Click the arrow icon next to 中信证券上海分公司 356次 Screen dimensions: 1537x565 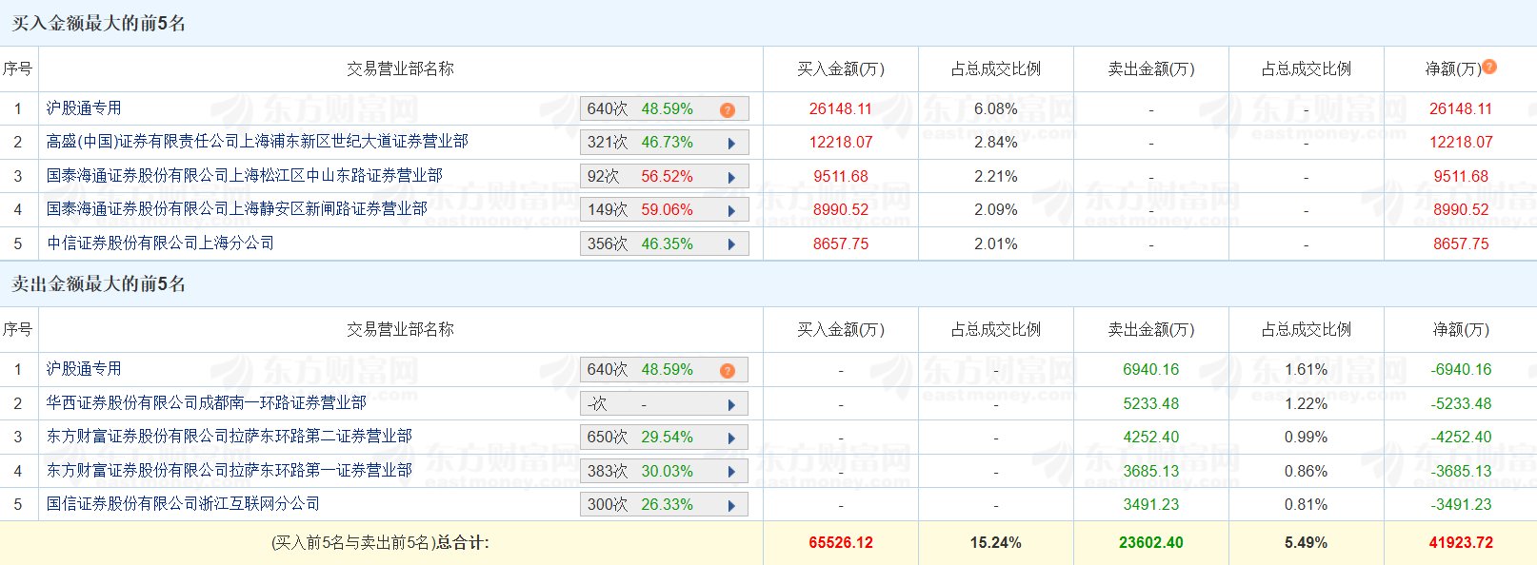coord(731,244)
